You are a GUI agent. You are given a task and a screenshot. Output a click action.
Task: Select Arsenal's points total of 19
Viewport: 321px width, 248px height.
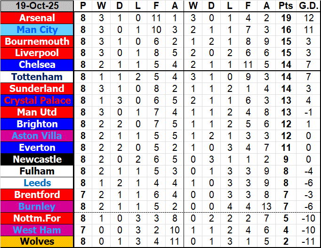pos(286,18)
